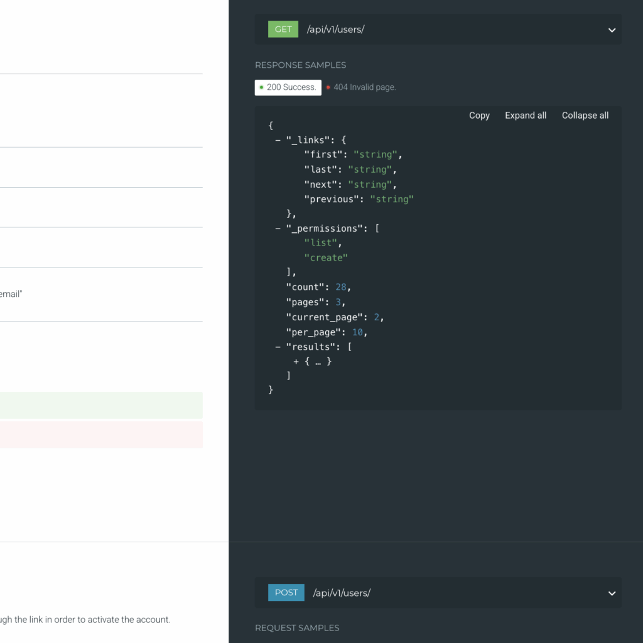Expand the GET /api/v1/users/ endpoint chevron

[x=612, y=30]
